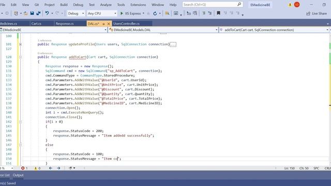The image size is (331, 186).
Task: Expand collapsed updateProfile method
Action: pos(21,44)
